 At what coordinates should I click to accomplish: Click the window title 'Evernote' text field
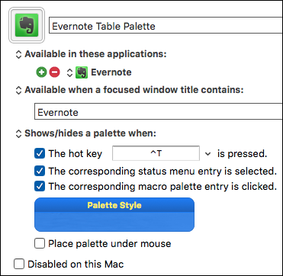159,111
